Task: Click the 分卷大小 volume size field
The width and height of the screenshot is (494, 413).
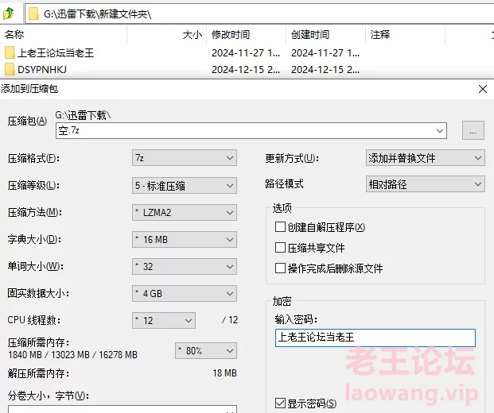Action: pyautogui.click(x=123, y=409)
